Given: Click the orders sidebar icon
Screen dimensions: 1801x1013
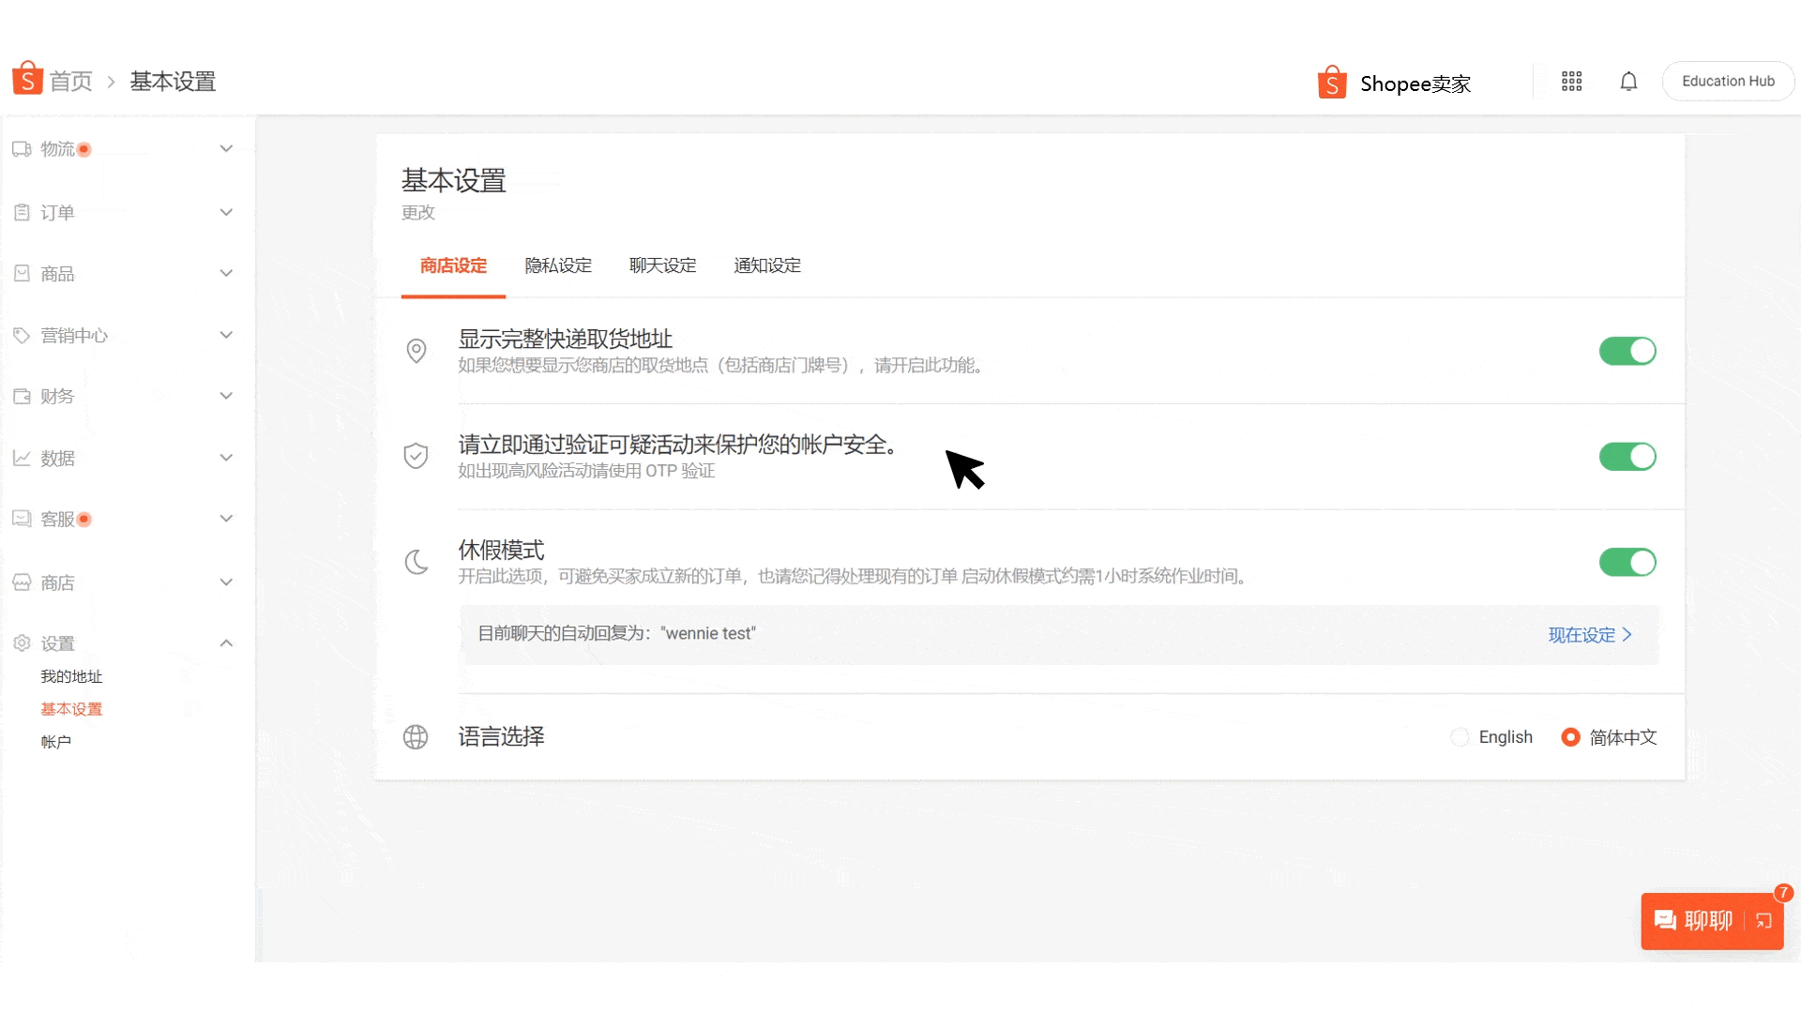Looking at the screenshot, I should (x=23, y=211).
